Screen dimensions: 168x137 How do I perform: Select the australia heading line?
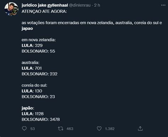(x=30, y=63)
